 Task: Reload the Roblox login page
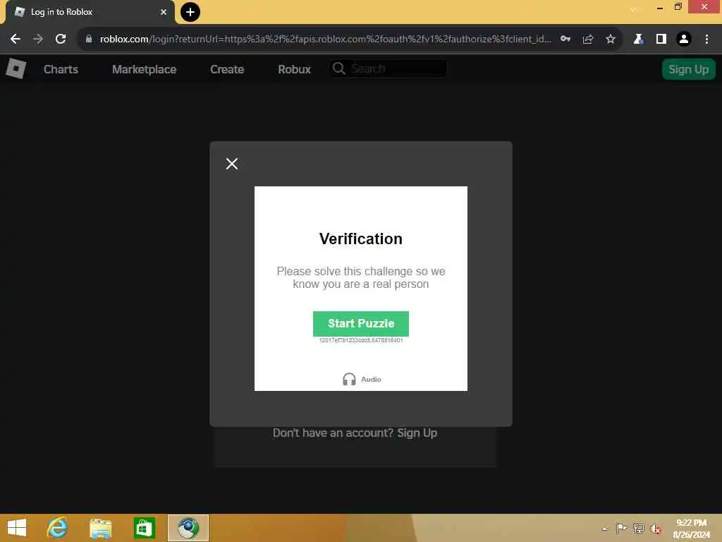point(61,40)
